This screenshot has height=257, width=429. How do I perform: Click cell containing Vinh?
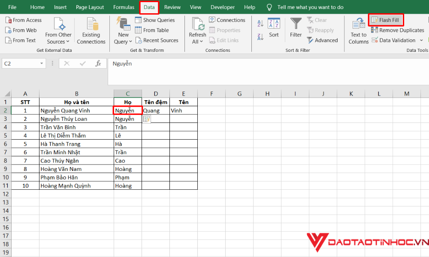184,111
